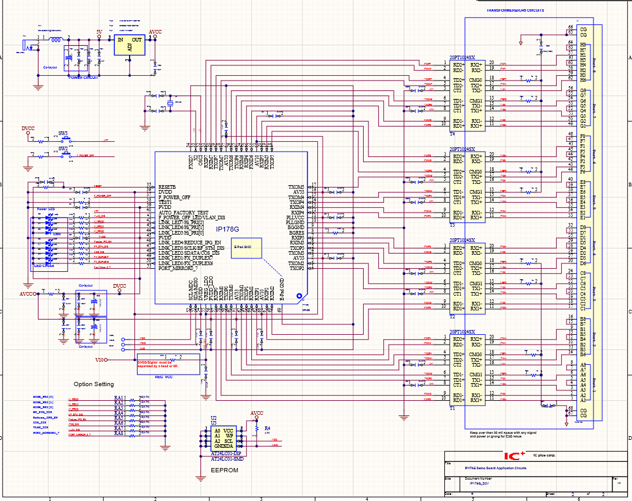This screenshot has height=501, width=632.
Task: Click the LINK_LED4/REDUCE_IPG_EN pin name
Action: pyautogui.click(x=190, y=243)
